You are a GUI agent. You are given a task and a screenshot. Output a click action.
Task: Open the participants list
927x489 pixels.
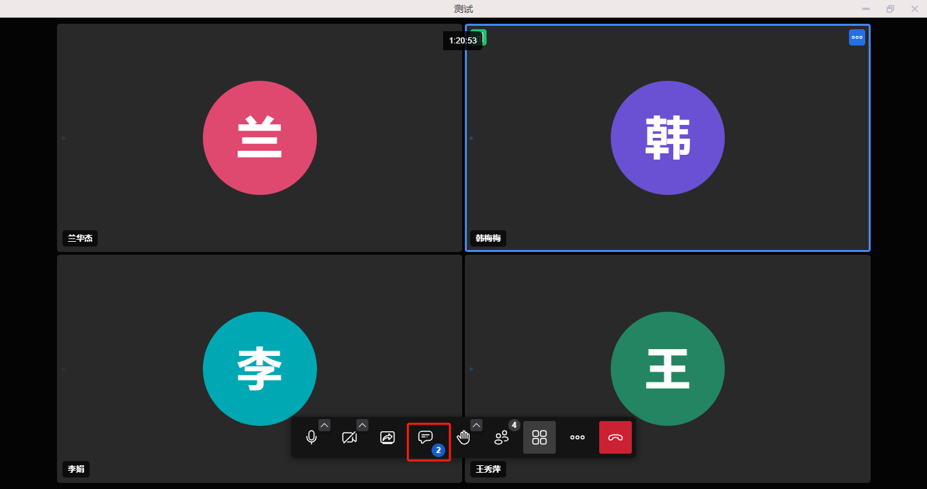click(502, 437)
